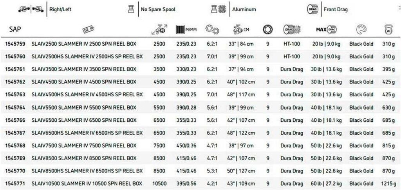Click the model tag column icon
The width and height of the screenshot is (401, 190).
coord(87,30)
